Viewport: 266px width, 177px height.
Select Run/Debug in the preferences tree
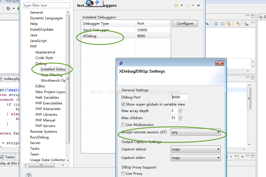click(39, 137)
